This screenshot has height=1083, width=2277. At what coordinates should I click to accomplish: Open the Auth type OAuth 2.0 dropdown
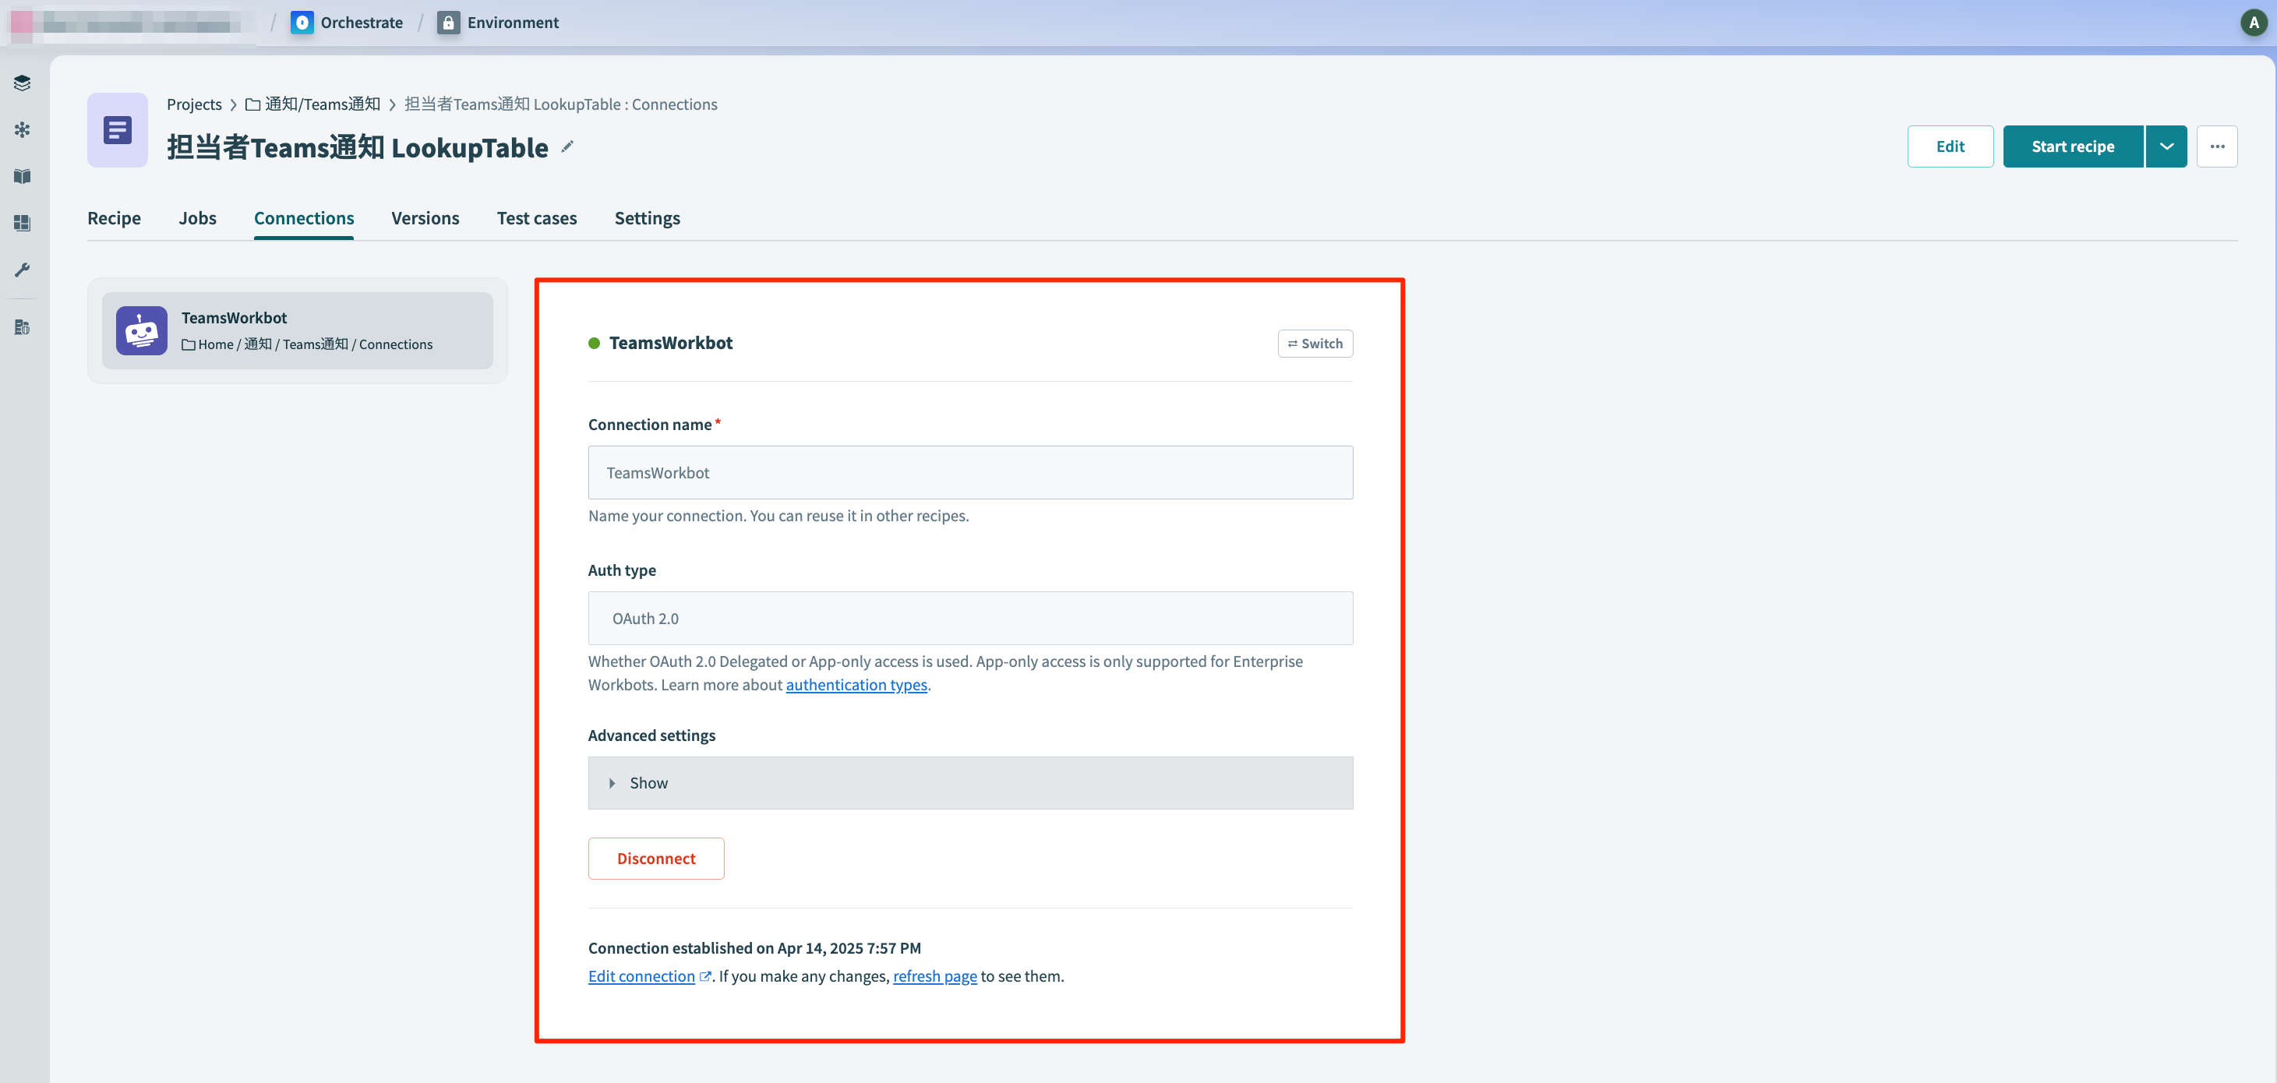[969, 618]
